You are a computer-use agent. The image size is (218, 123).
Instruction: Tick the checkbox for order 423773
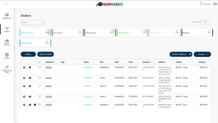click(x=40, y=67)
